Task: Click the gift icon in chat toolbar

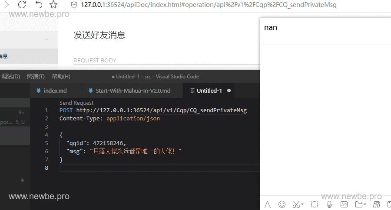Action: point(377,204)
